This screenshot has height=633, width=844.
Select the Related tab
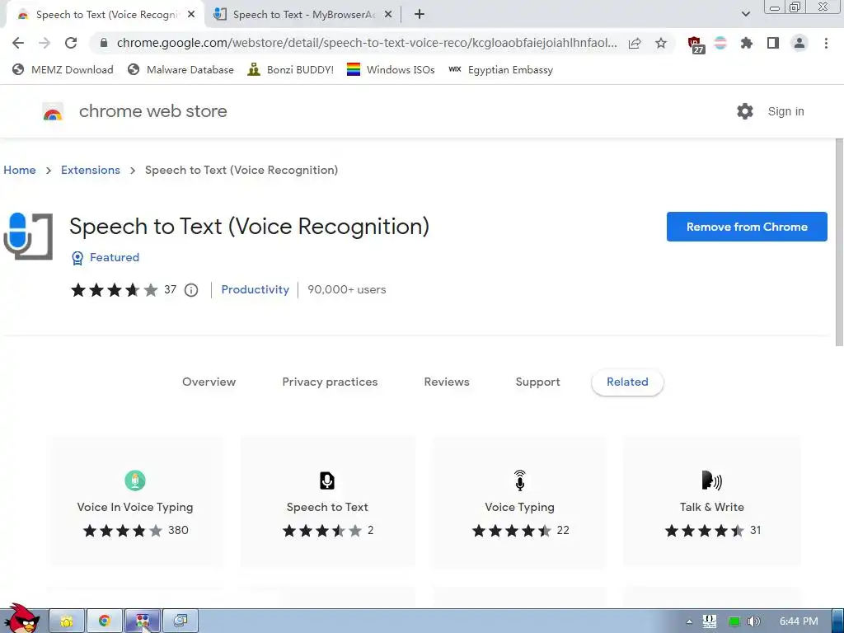click(x=627, y=382)
